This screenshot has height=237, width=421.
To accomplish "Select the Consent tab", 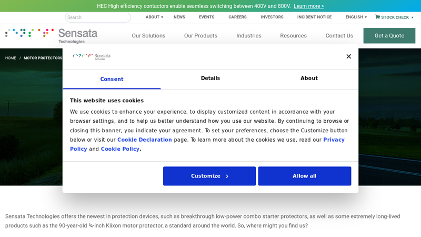I will 112,79.
